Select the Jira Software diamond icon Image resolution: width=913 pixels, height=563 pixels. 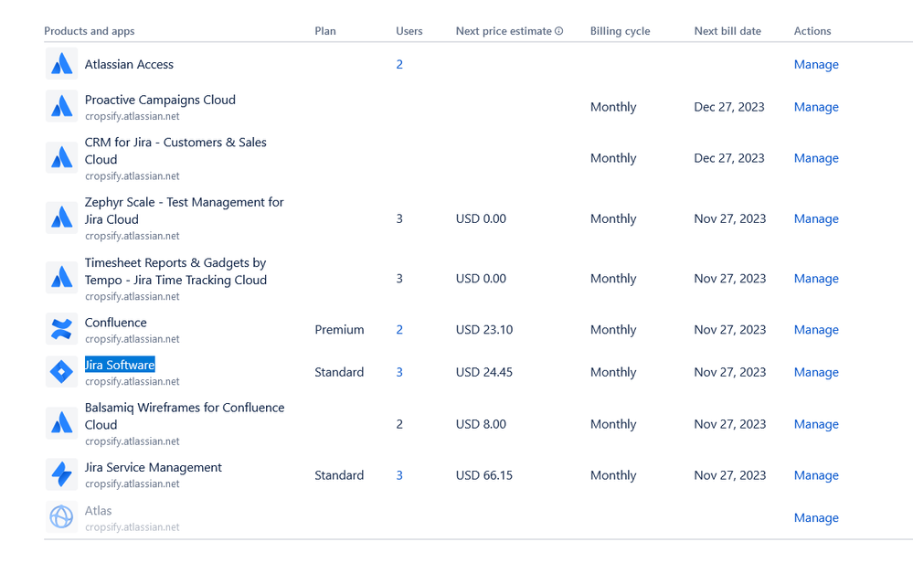click(x=61, y=372)
